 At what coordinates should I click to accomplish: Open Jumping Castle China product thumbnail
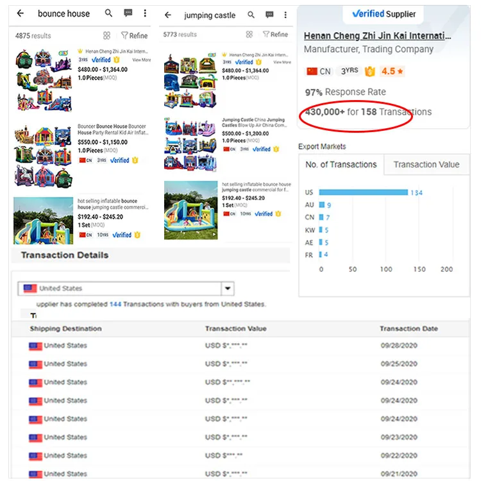pyautogui.click(x=191, y=144)
